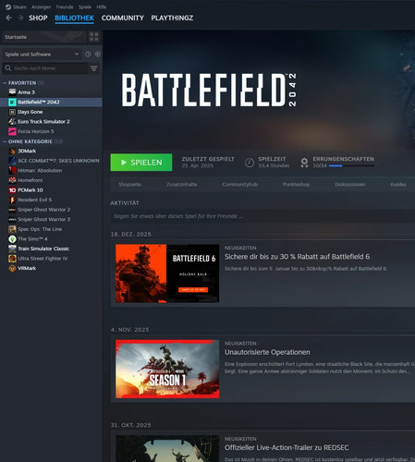Open 'Offizieller Live-Action-Trailer zu REDSEC' headline

[x=287, y=447]
